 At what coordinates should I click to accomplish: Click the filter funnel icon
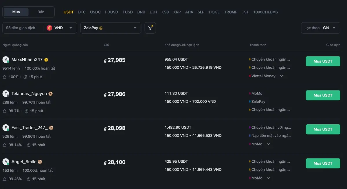pyautogui.click(x=150, y=28)
